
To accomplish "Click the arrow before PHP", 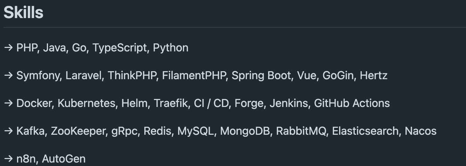I will (x=8, y=48).
